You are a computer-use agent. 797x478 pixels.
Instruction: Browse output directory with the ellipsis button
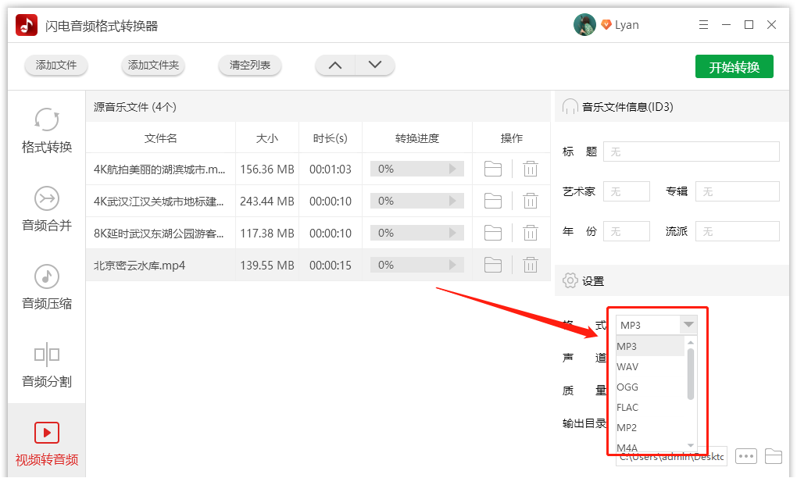[x=745, y=455]
